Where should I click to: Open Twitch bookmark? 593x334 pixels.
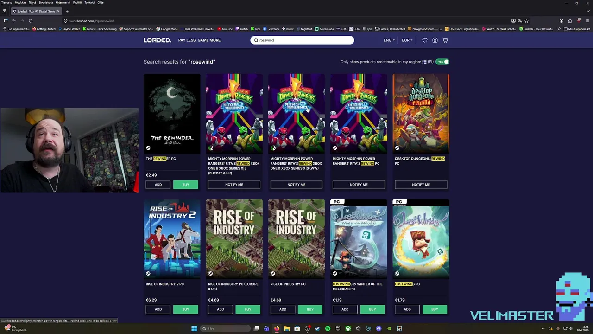[x=242, y=29]
